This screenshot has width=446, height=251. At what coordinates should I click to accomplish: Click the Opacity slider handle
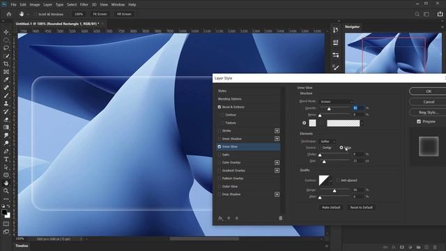(329, 109)
